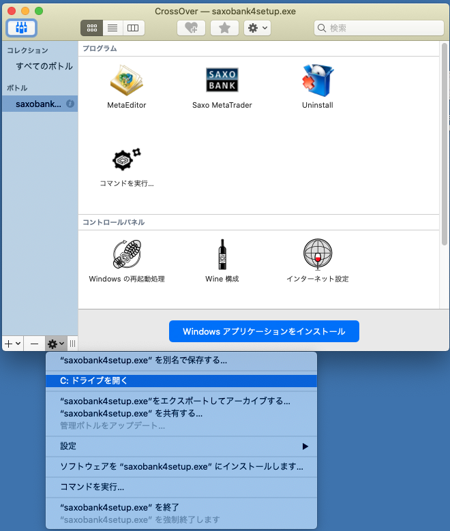
Task: Select the saxobank... bottle in sidebar
Action: coord(40,104)
